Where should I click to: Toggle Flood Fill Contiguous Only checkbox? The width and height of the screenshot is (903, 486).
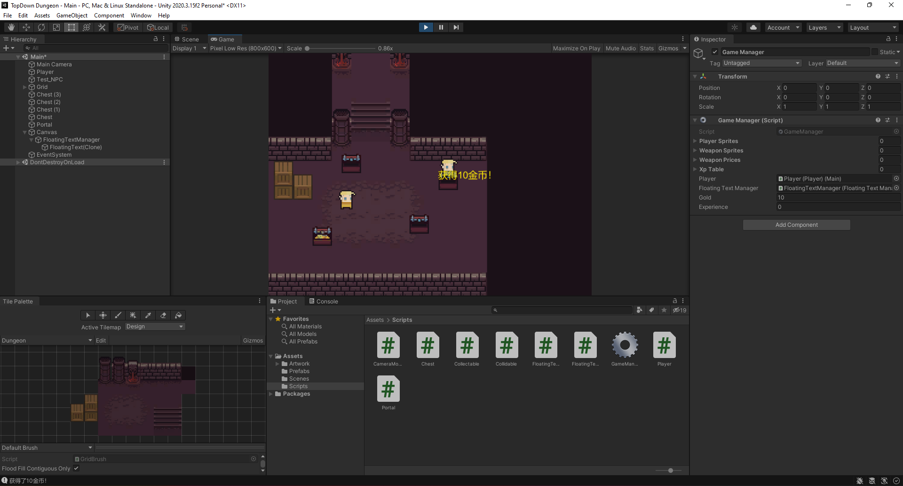tap(76, 468)
